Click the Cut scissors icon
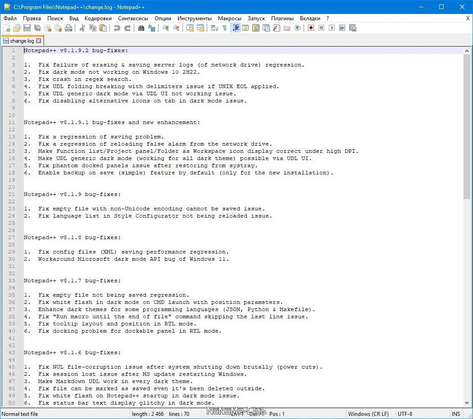473x419 pixels. [x=82, y=28]
